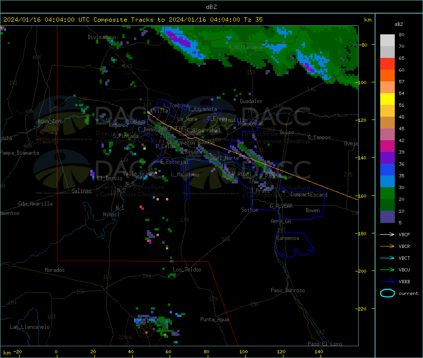The image size is (423, 358).
Task: Click the Paso_Barroso place label
Action: [x=288, y=290]
